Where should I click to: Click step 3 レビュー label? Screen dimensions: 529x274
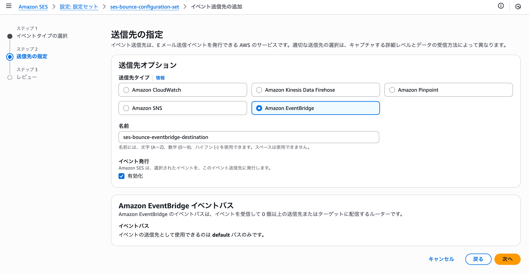point(27,77)
